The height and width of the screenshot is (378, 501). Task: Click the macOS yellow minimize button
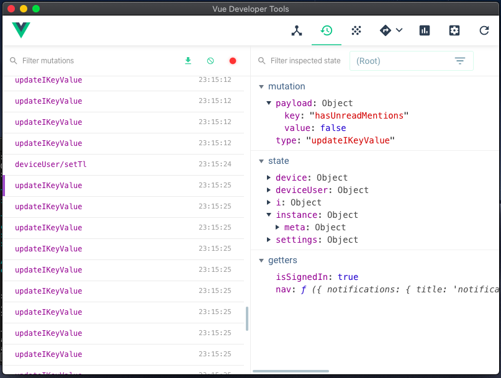24,9
